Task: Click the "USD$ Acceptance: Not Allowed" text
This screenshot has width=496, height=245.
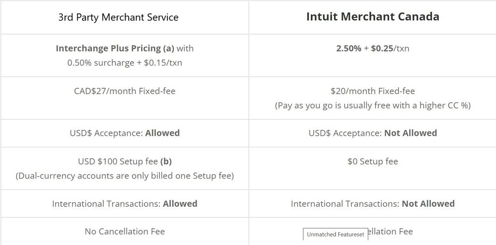Action: pyautogui.click(x=372, y=133)
